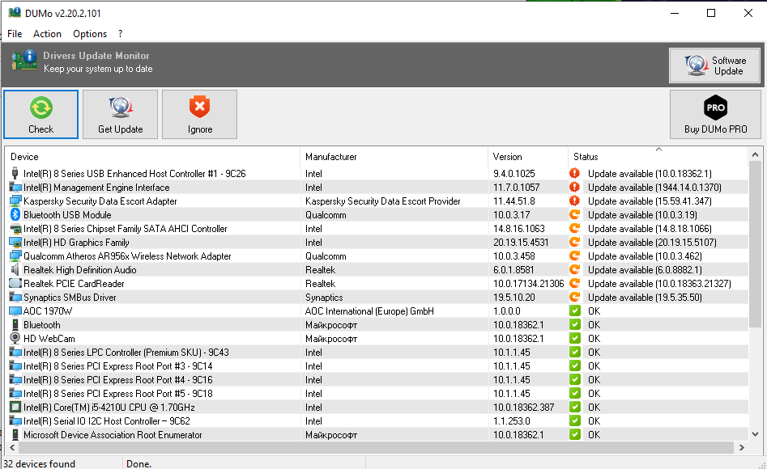This screenshot has height=469, width=767.
Task: Click Realtek High Definition Audio speaker icon
Action: [15, 270]
